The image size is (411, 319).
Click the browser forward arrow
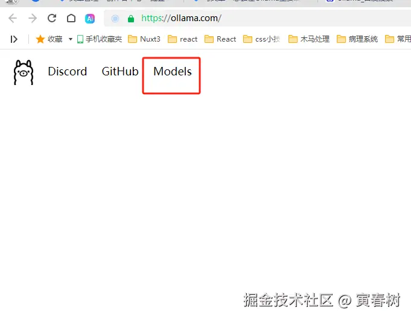[33, 18]
